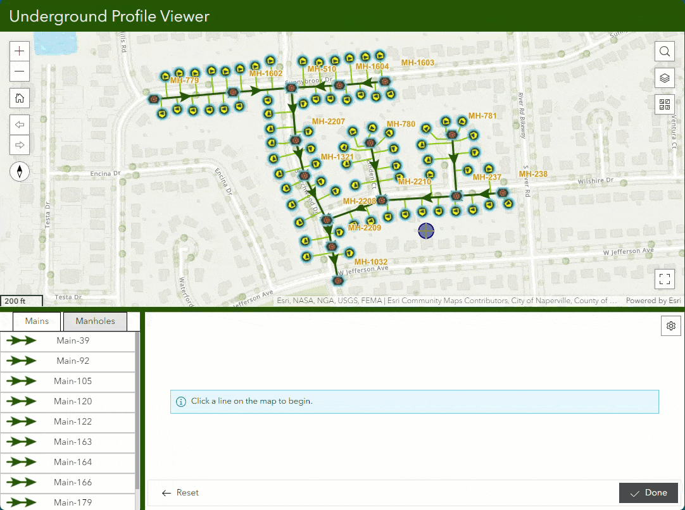The image size is (685, 510).
Task: Go back using the previous extent arrow
Action: click(x=19, y=124)
